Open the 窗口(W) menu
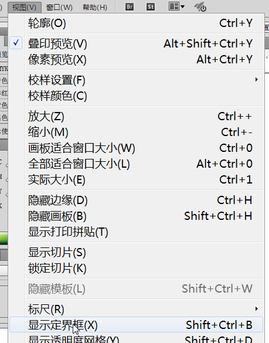The width and height of the screenshot is (269, 343). [59, 7]
